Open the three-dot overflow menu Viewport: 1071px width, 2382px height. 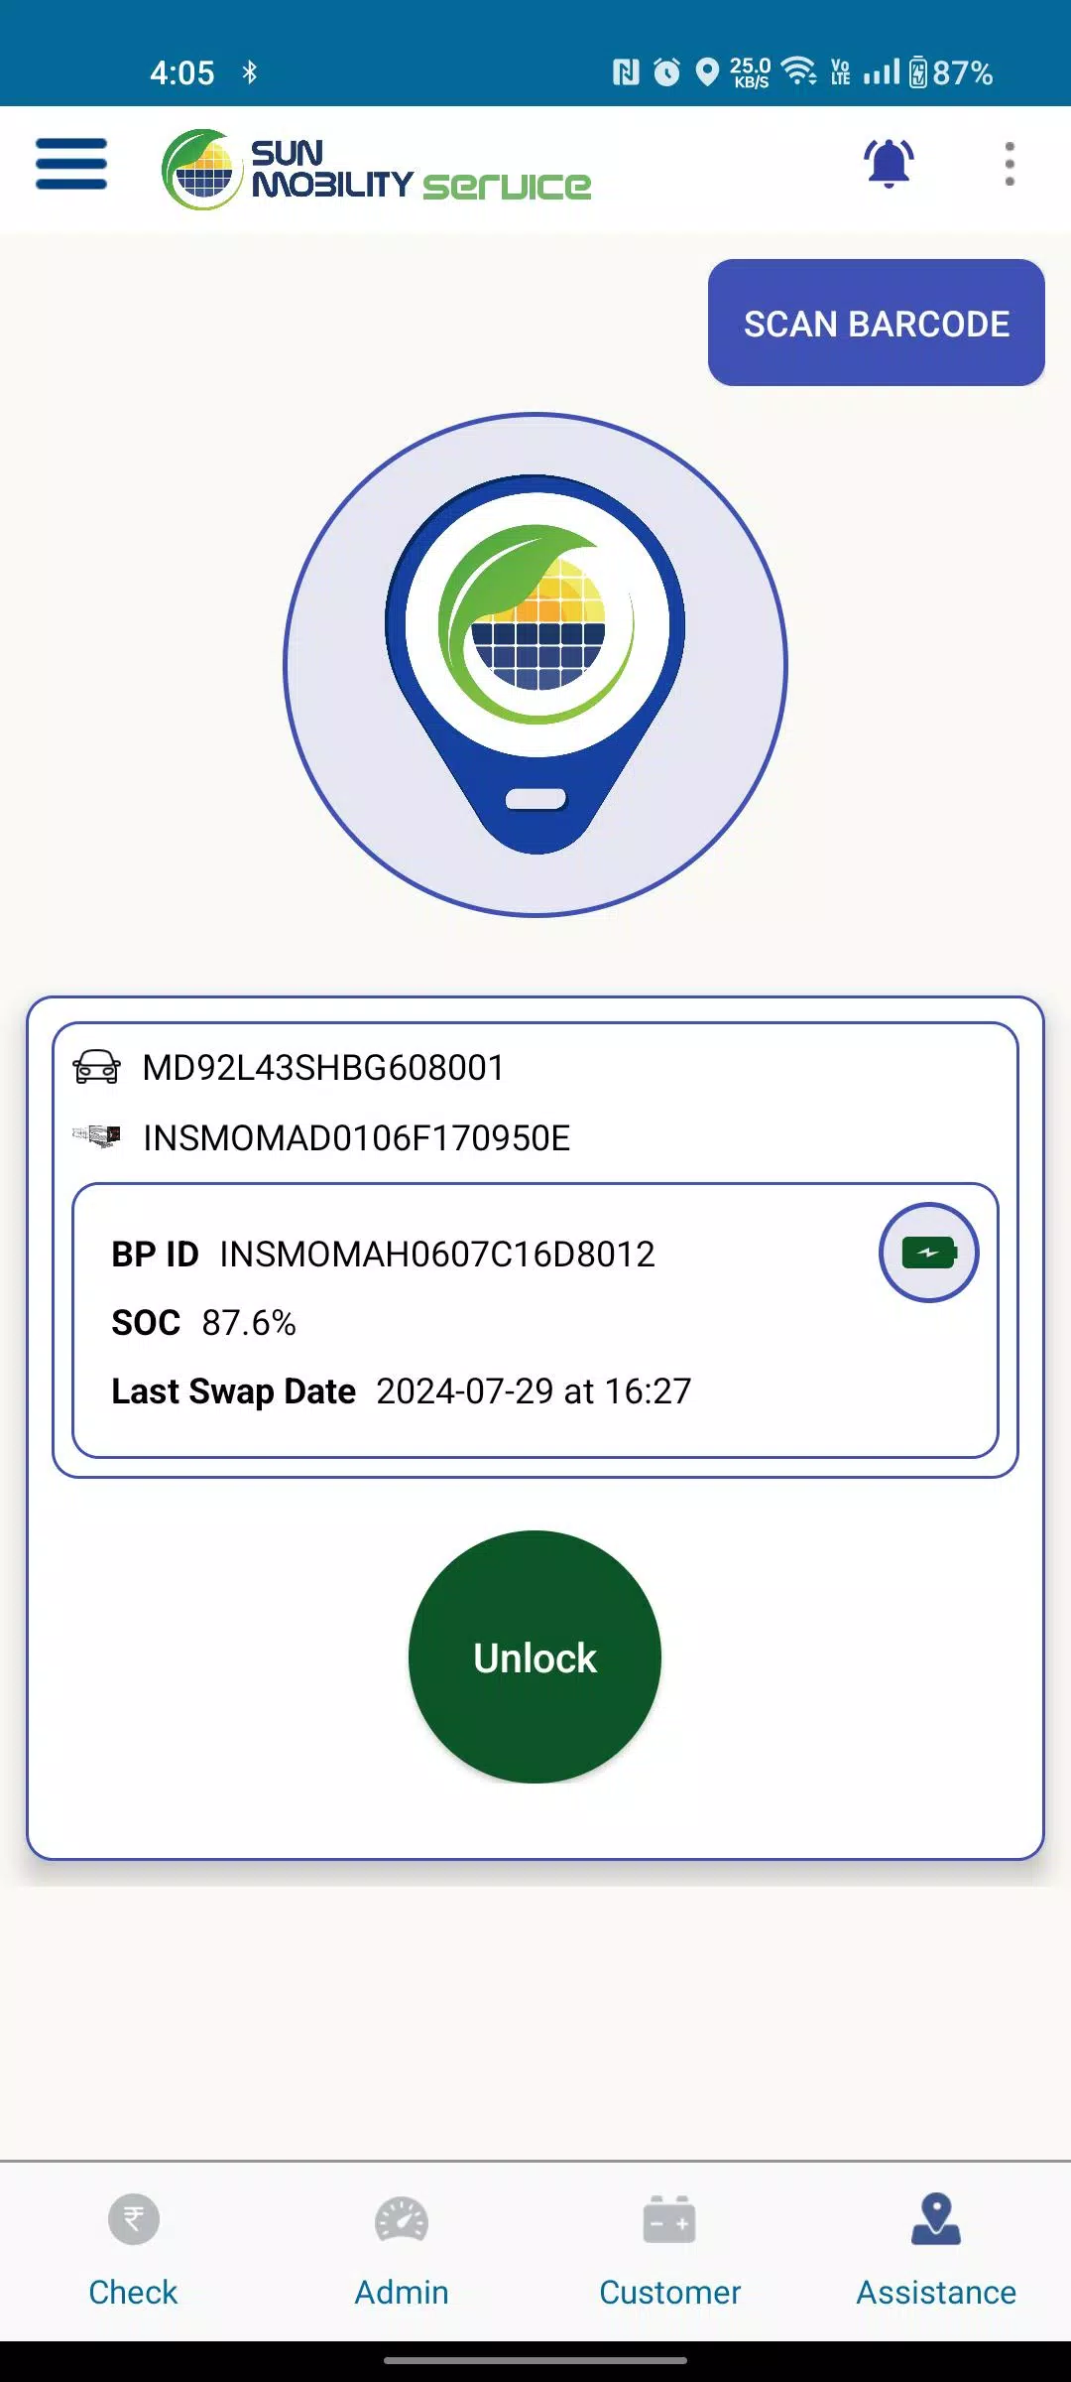click(1010, 164)
